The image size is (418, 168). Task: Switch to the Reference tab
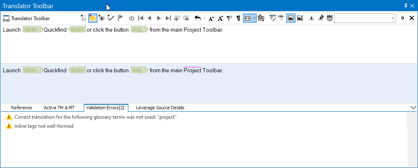tap(21, 108)
